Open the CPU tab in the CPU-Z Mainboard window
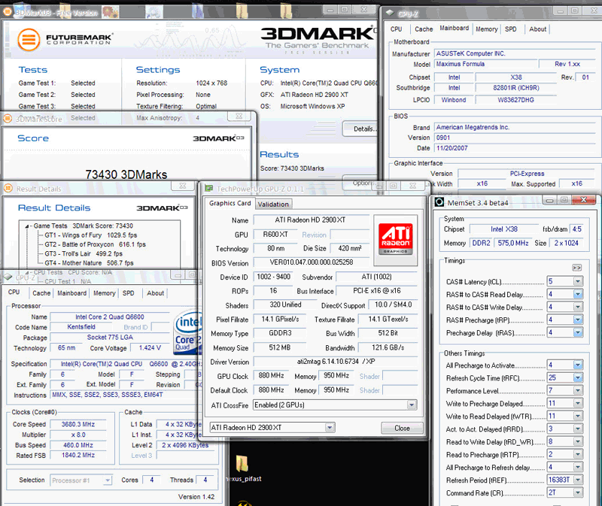The height and width of the screenshot is (506, 602). tap(397, 29)
